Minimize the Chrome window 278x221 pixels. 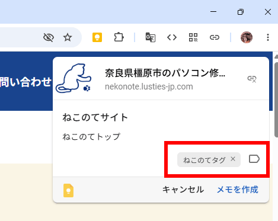click(x=213, y=12)
